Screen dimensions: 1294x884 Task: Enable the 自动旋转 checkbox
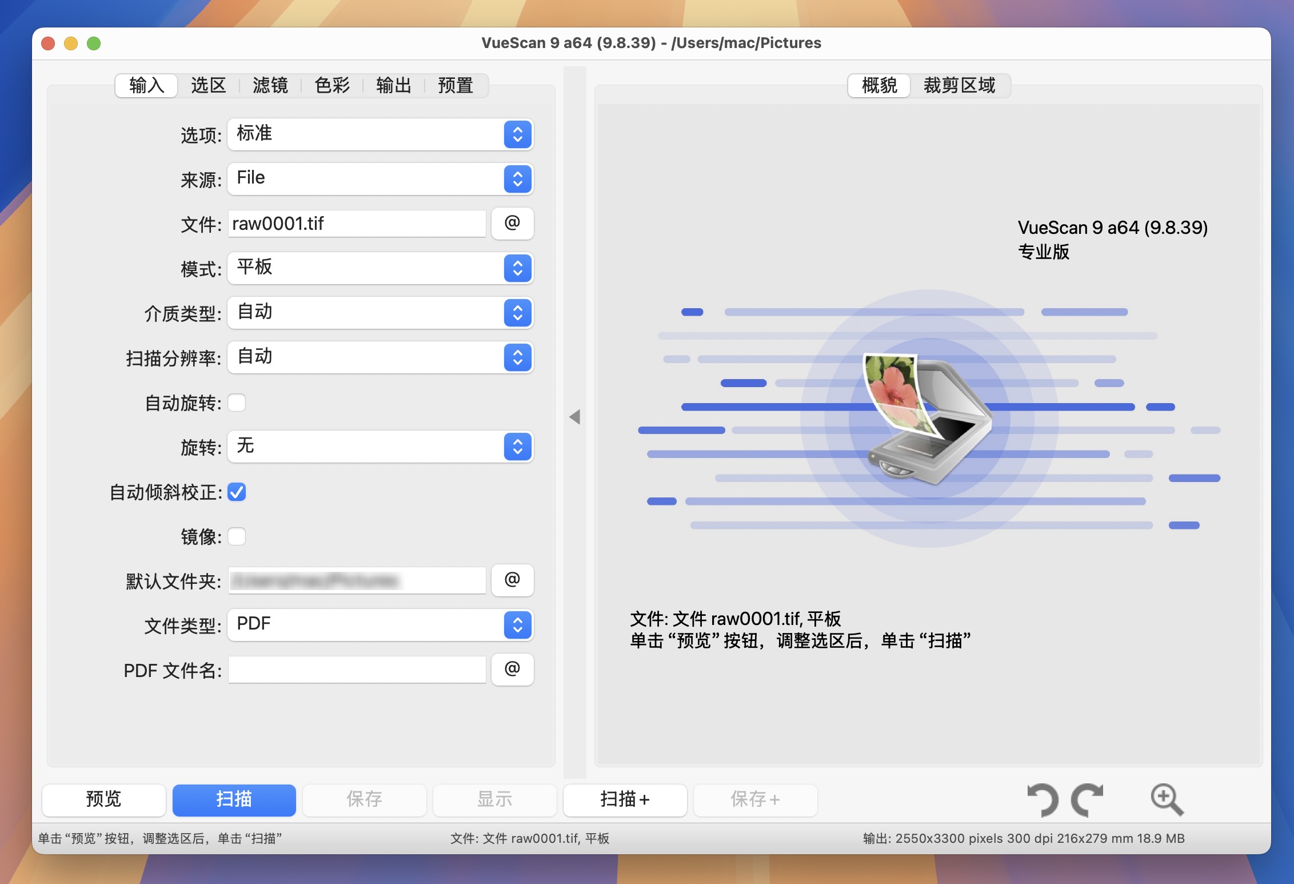click(237, 403)
